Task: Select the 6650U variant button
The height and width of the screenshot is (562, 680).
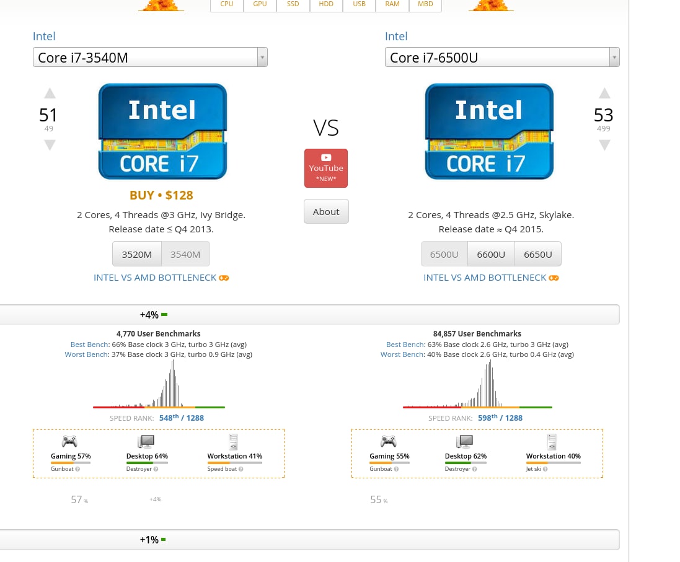Action: click(x=538, y=254)
